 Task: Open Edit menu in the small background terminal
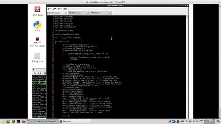pyautogui.click(x=40, y=73)
